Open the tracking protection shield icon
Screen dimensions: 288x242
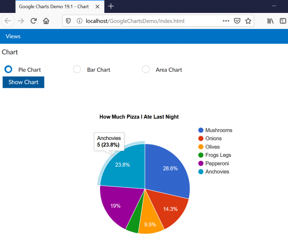[68, 21]
